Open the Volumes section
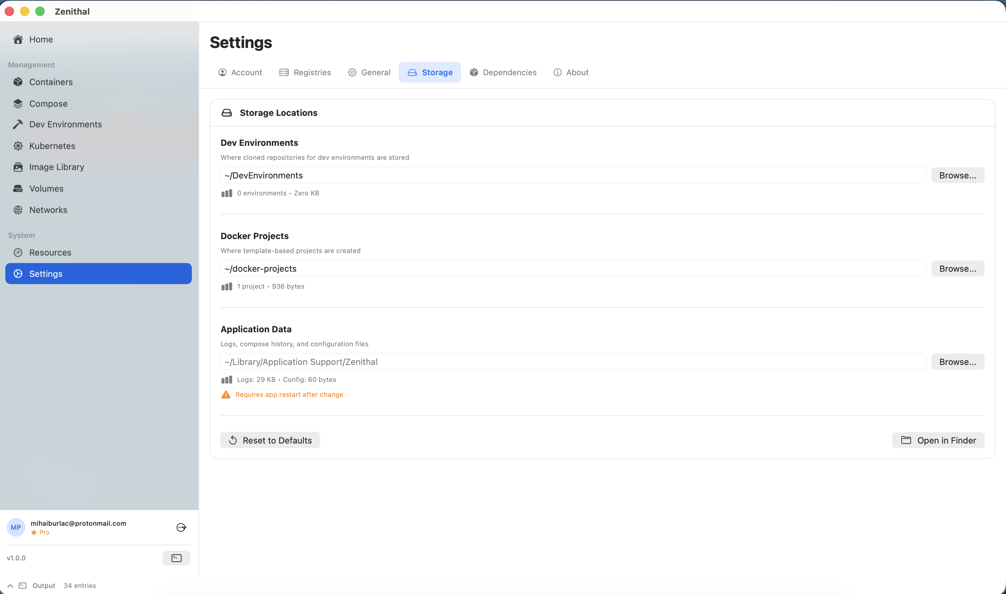This screenshot has width=1006, height=594. (46, 188)
